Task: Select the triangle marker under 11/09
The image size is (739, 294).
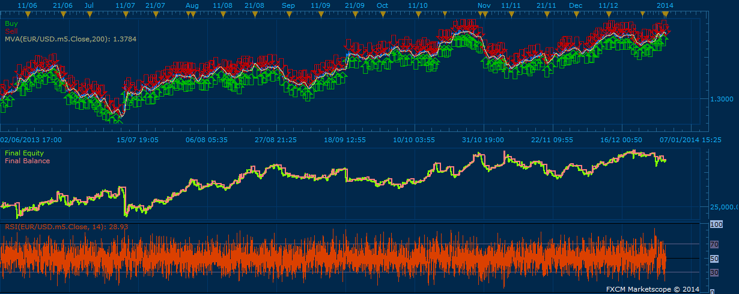Action: coord(320,13)
